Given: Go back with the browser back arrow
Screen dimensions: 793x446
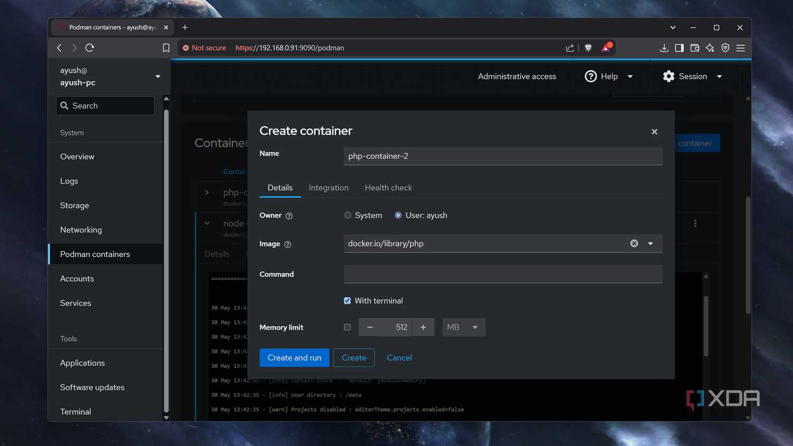Looking at the screenshot, I should coord(59,48).
